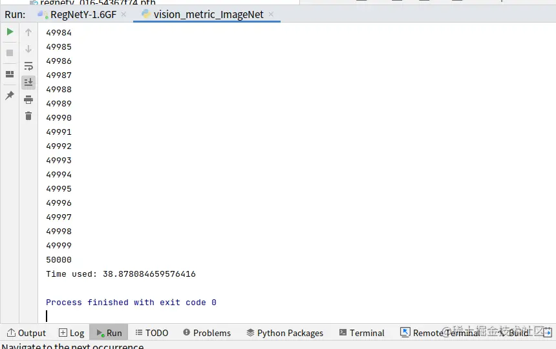Image resolution: width=556 pixels, height=349 pixels.
Task: Pin the current Run tab
Action: click(x=10, y=95)
